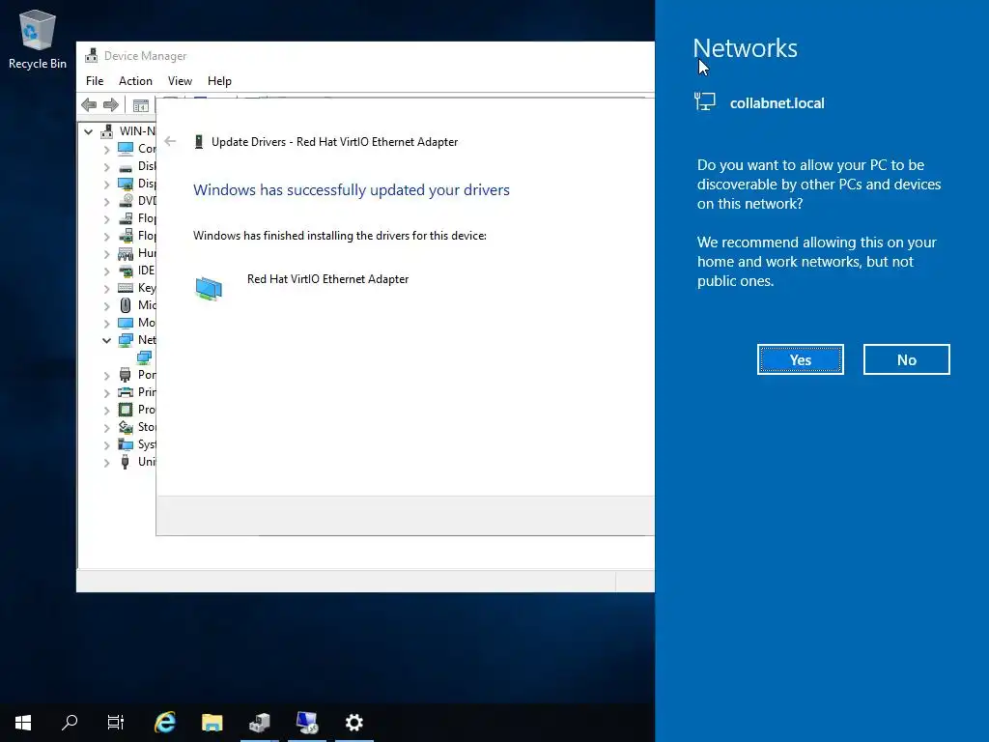Open the Action menu in Device Manager
The image size is (989, 742).
135,81
